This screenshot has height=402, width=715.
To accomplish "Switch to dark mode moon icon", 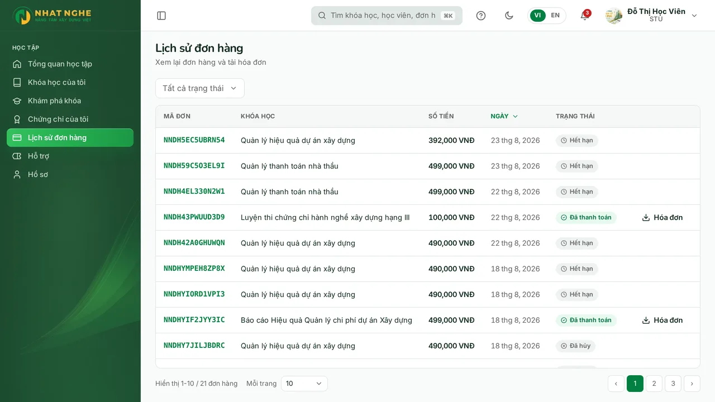I will pos(509,16).
